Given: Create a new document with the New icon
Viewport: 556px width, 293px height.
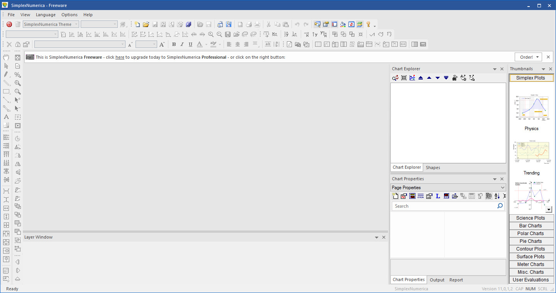Looking at the screenshot, I should [137, 24].
